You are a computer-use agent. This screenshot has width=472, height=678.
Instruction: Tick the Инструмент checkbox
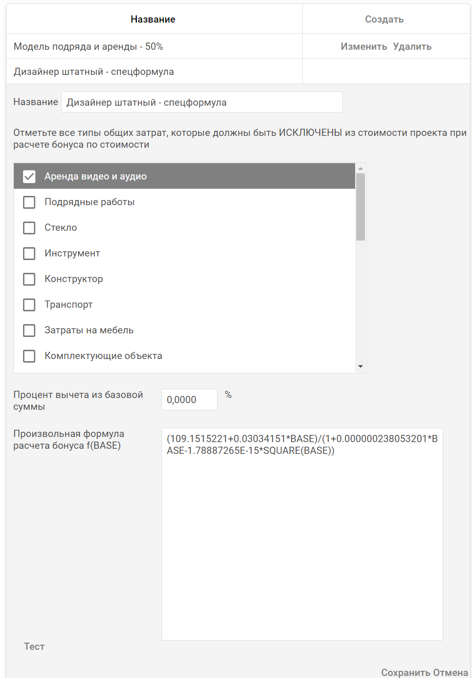coord(29,253)
